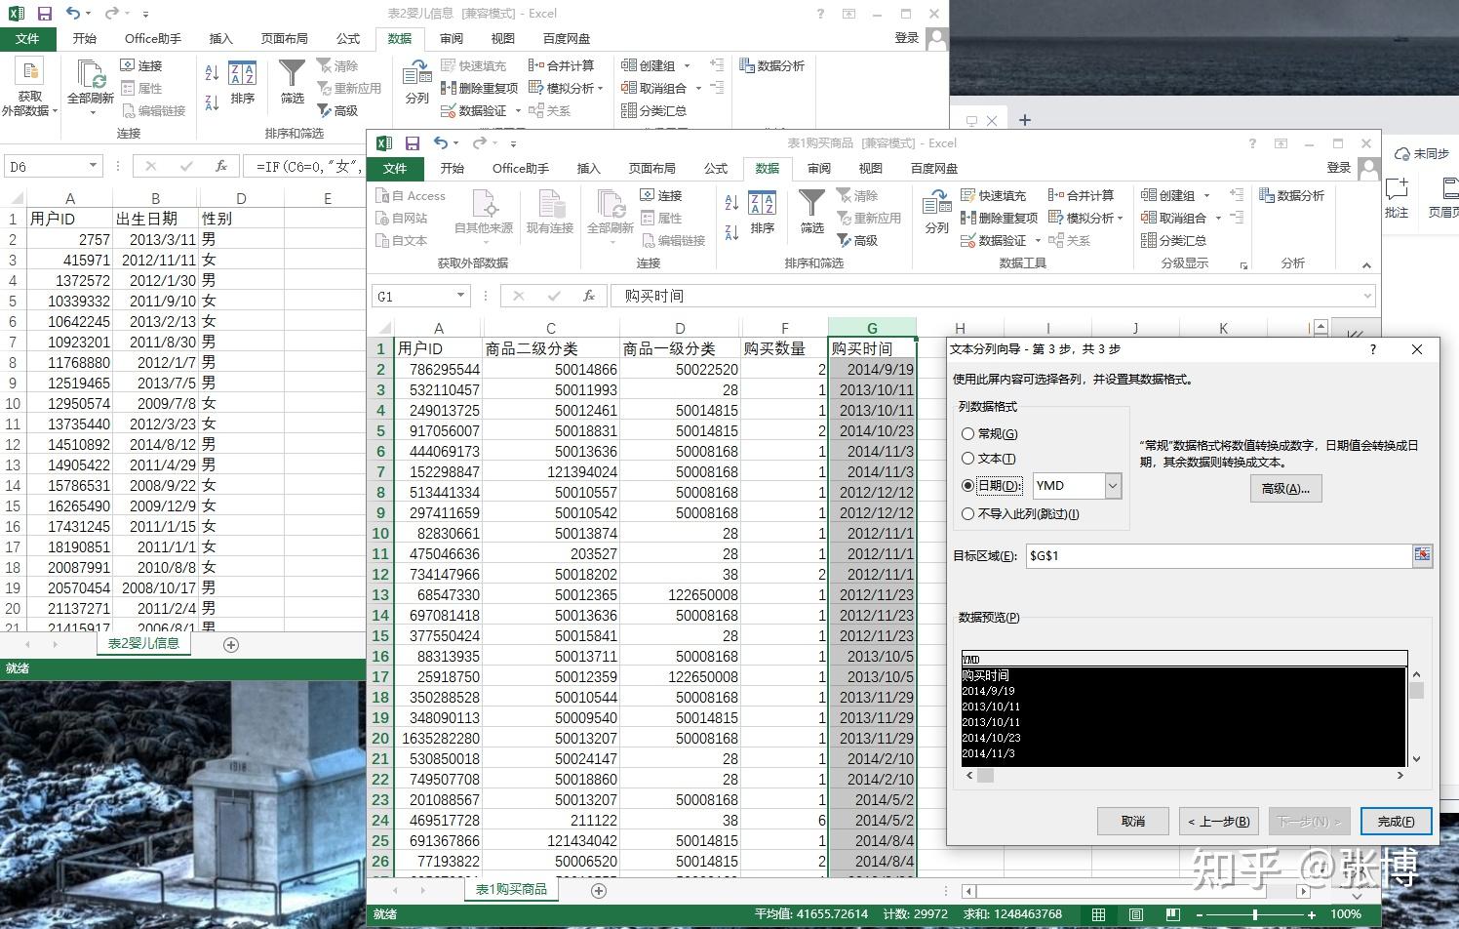Click the Save icon in front Excel window
1459x929 pixels.
point(413,143)
